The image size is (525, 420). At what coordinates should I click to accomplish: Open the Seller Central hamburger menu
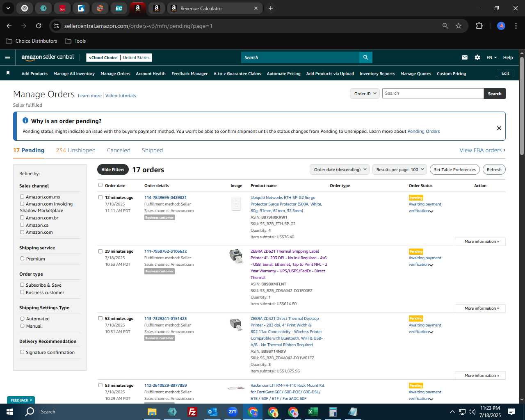[x=7, y=57]
